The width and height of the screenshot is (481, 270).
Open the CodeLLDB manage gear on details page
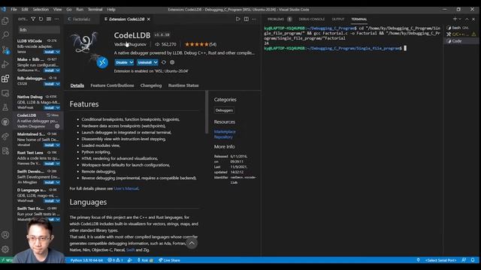[x=172, y=62]
